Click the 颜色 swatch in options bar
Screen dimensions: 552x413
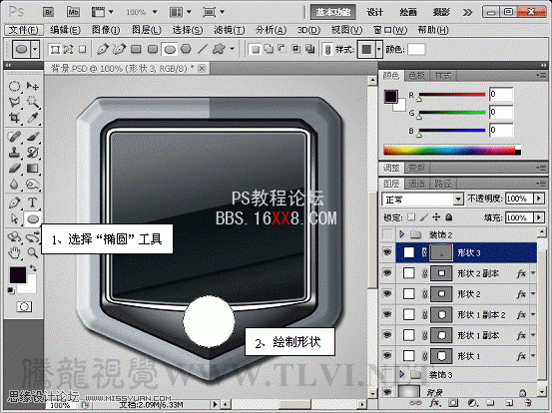click(x=416, y=49)
